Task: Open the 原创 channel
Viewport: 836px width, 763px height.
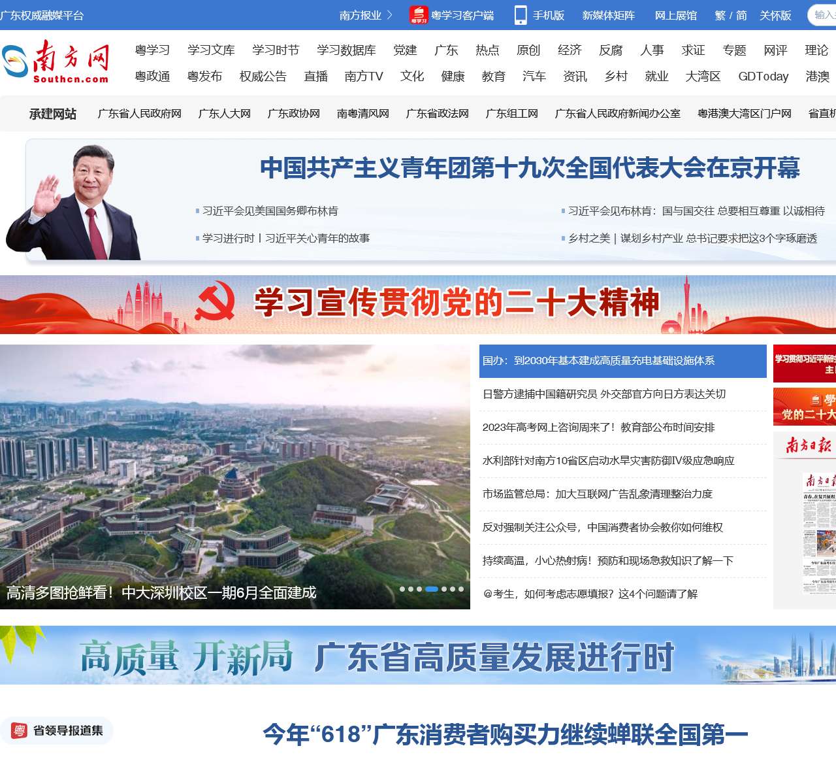Action: 528,50
